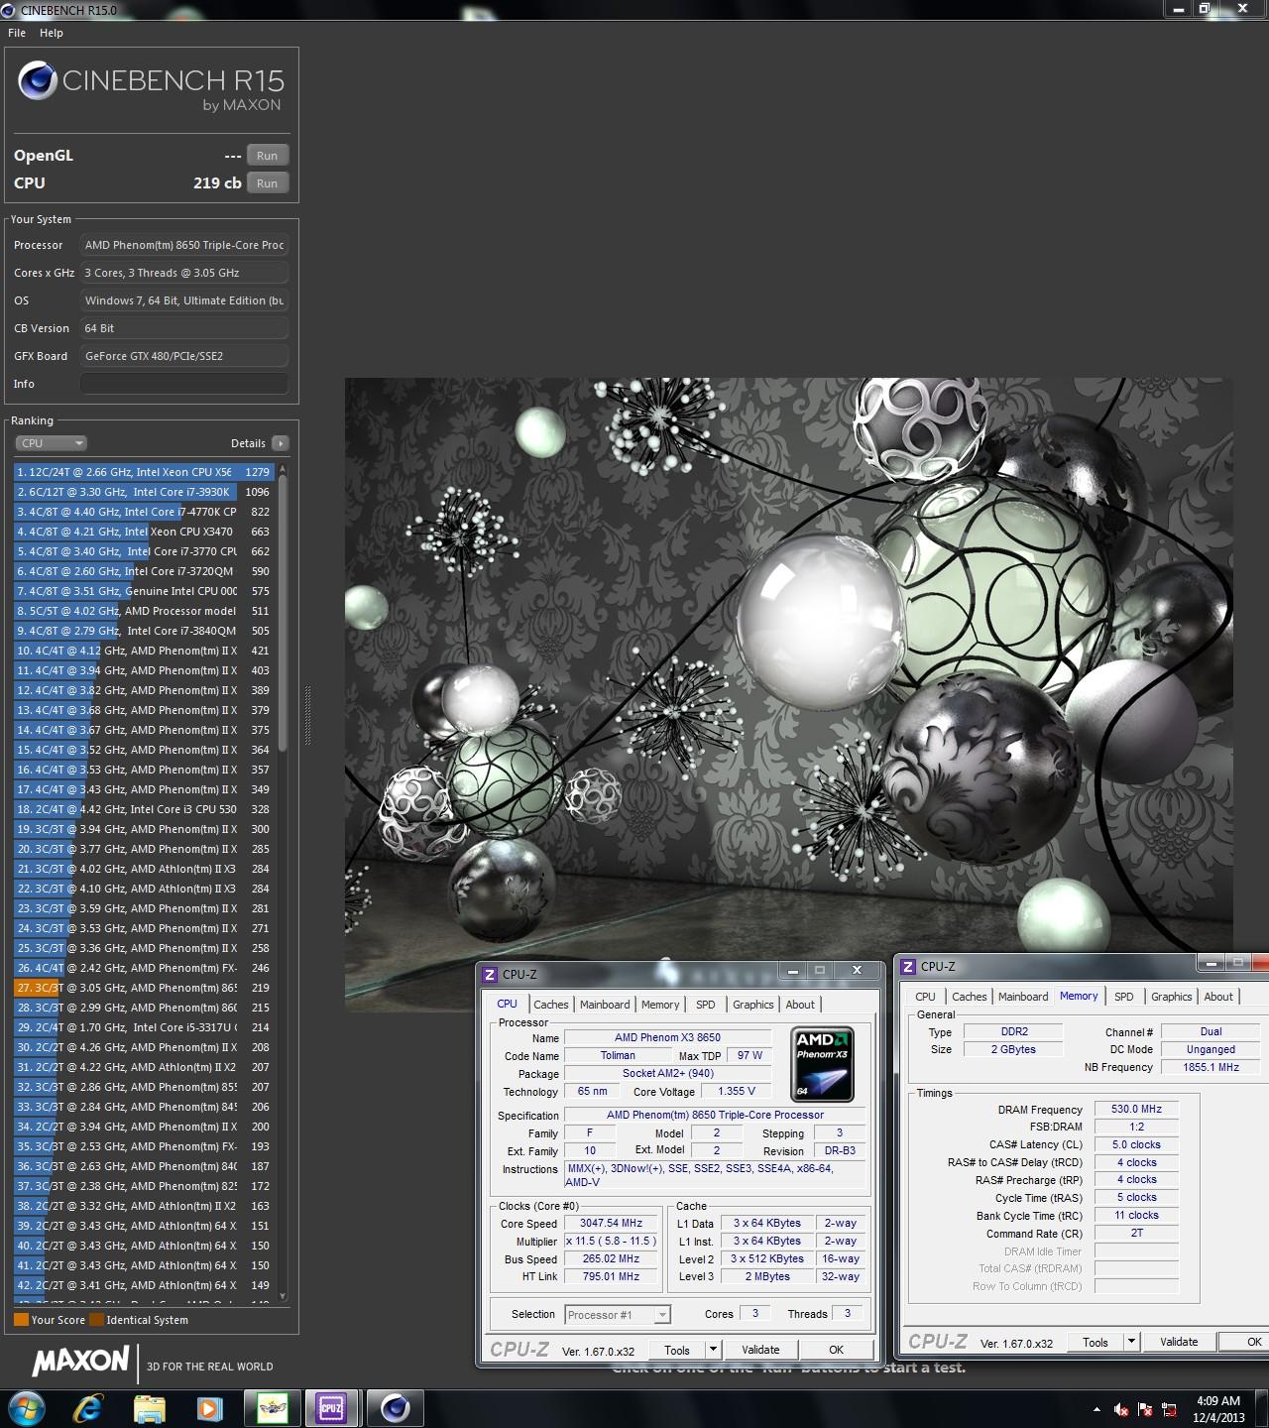Select CPU tab in right CPU-Z window
1269x1428 pixels.
point(925,997)
